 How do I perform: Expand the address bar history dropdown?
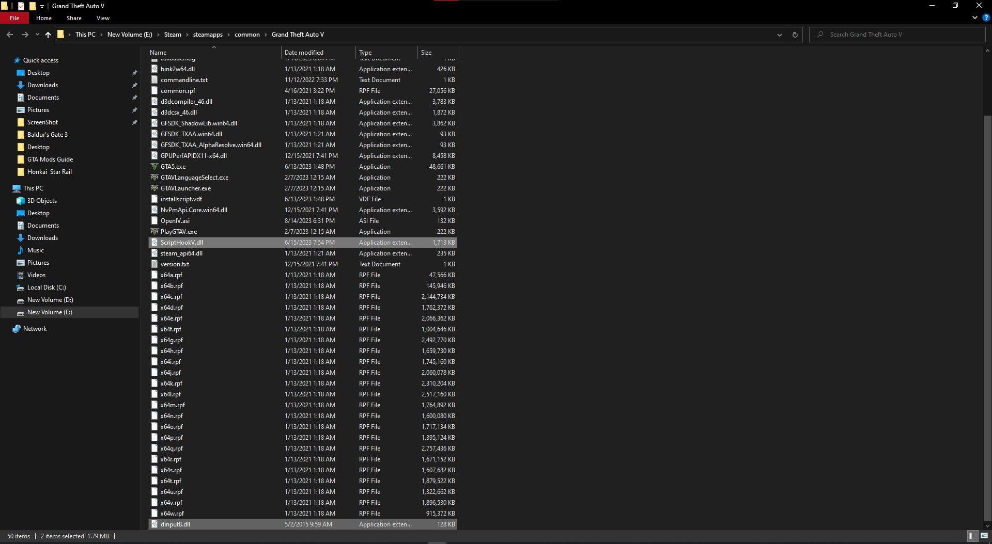point(779,35)
